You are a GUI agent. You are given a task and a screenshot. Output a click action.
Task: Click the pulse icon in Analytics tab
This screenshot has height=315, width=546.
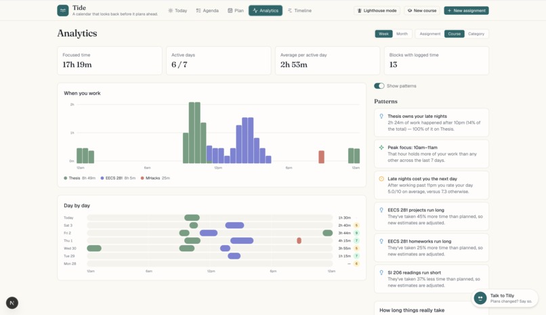pos(255,10)
